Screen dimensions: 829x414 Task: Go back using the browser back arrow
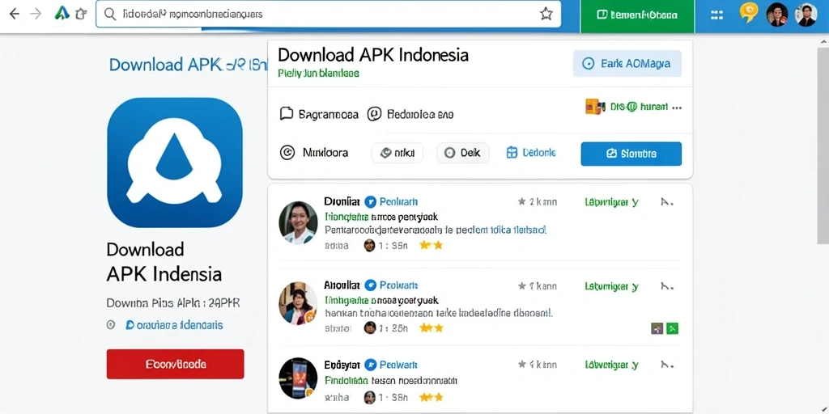[15, 15]
